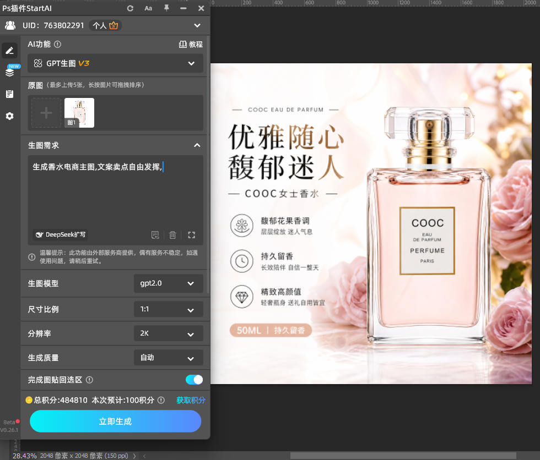Click the horizontal scrollbar at the bottom

[x=403, y=456]
